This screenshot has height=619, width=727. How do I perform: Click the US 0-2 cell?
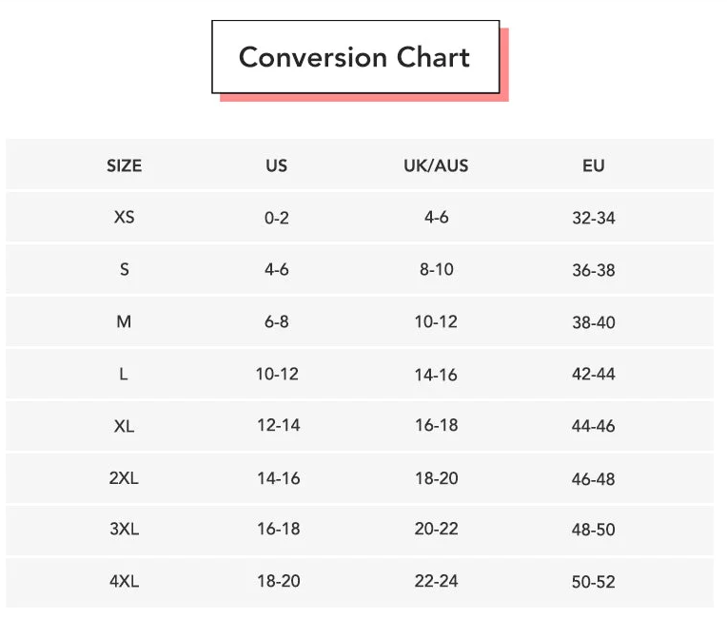tap(277, 218)
